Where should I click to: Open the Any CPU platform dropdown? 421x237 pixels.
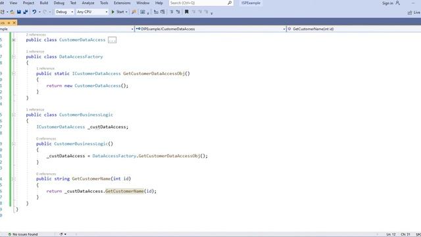coord(92,12)
